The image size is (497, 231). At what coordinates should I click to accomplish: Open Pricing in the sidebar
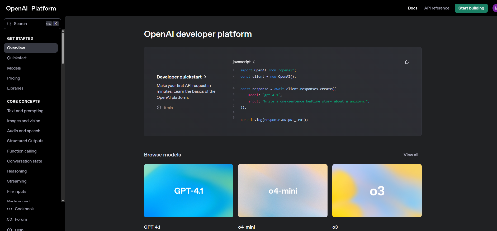pyautogui.click(x=13, y=78)
